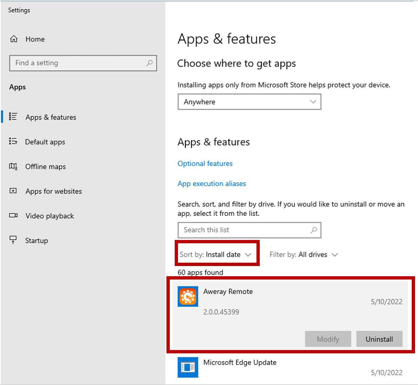Click the Apps for websites icon
The image size is (418, 385).
click(x=13, y=191)
